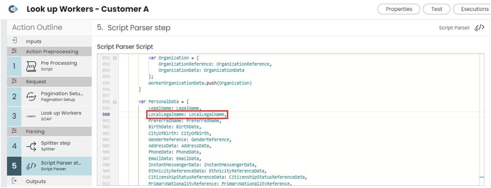
Task: Click the var Organization = { line
Action: (x=174, y=58)
